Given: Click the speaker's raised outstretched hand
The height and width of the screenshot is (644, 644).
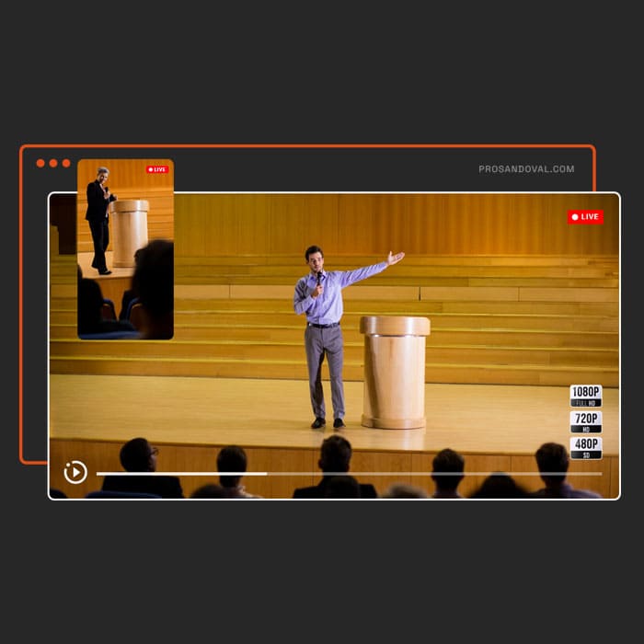Looking at the screenshot, I should 395,259.
